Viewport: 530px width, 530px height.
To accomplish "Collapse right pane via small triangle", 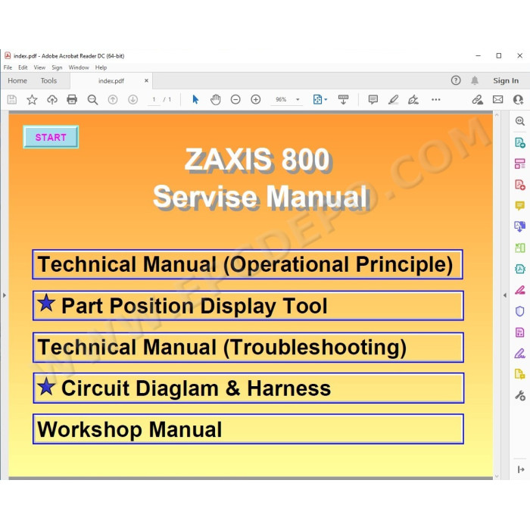I will tap(505, 295).
